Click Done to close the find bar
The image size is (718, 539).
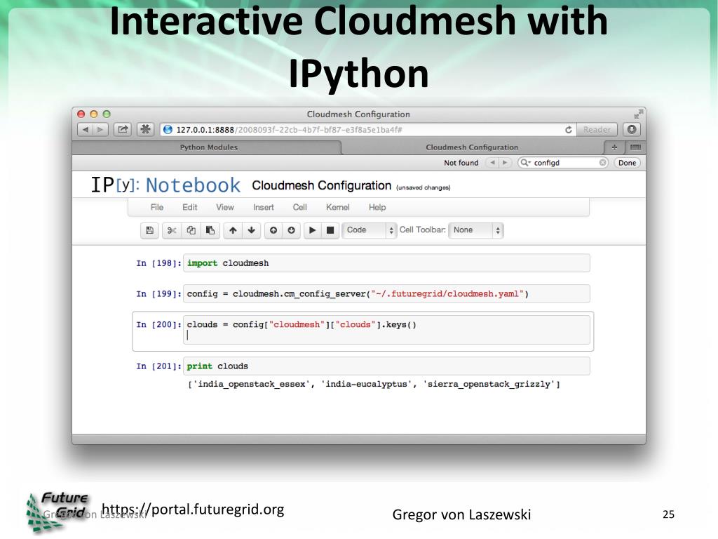click(627, 163)
